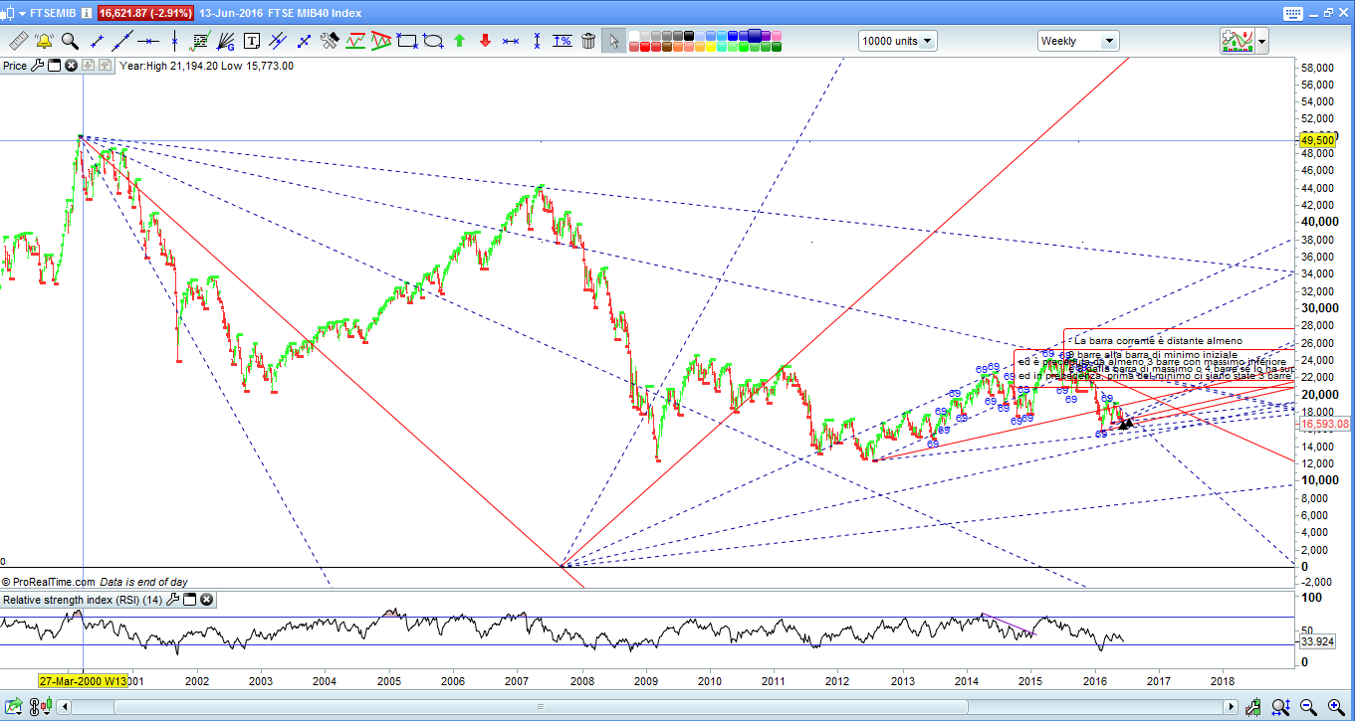Open the hammer and wrench tools icon
1355x721 pixels.
coord(330,41)
